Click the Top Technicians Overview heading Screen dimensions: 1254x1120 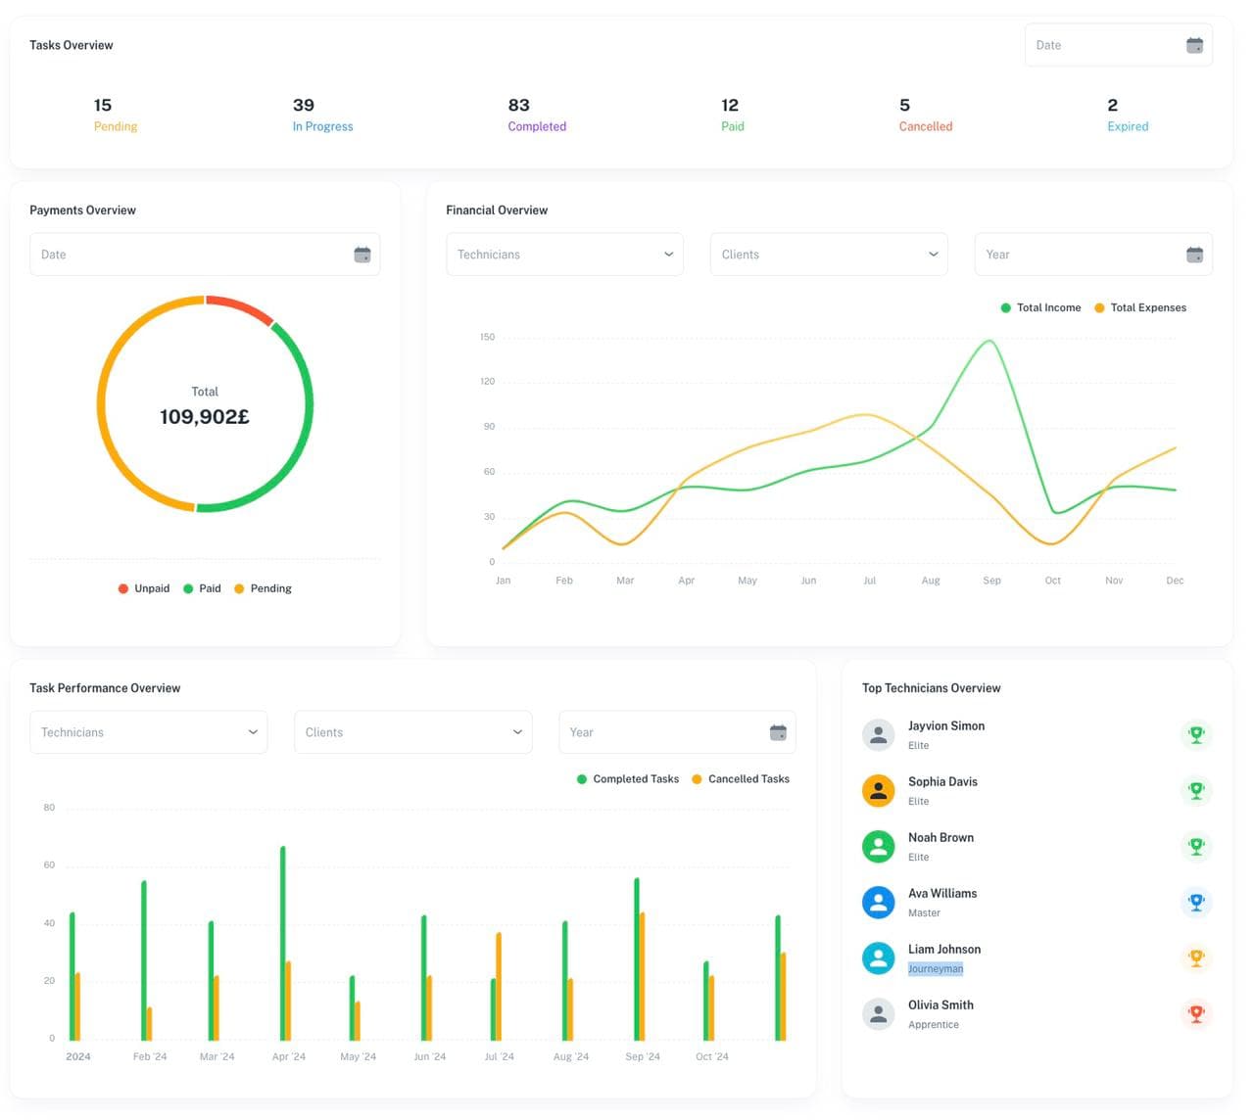[x=931, y=688]
